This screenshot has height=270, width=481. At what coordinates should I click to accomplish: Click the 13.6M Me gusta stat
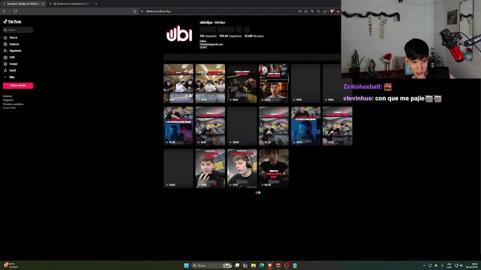pyautogui.click(x=254, y=36)
